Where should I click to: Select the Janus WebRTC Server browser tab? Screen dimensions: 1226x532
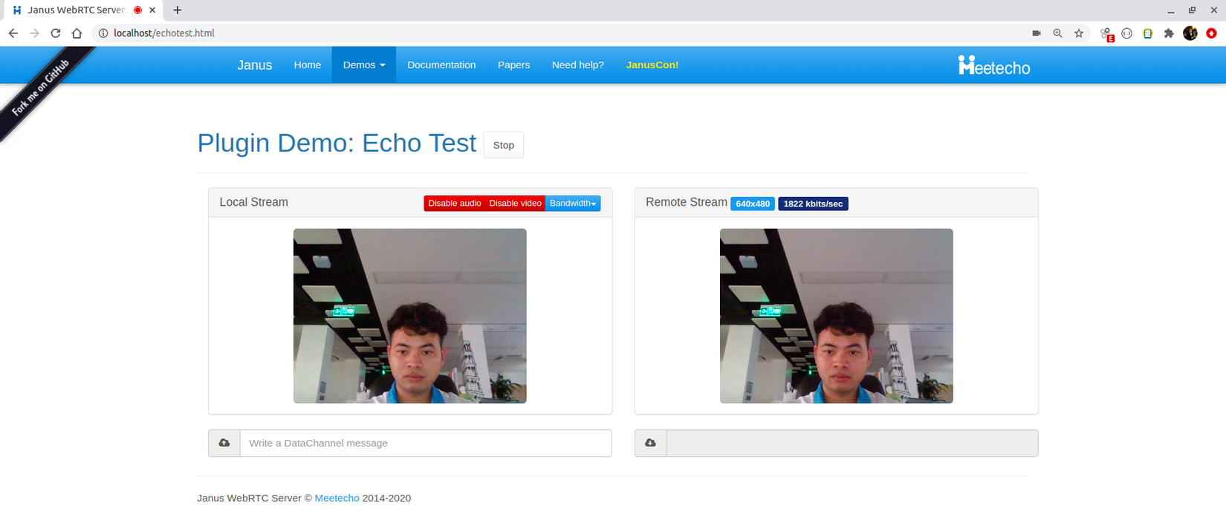tap(77, 10)
